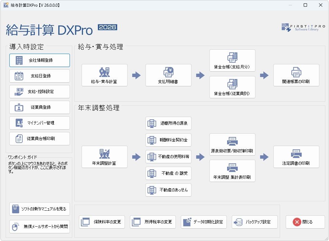
Task: Open 源泉徴収票/徴収簿印刷
Action: [232, 145]
